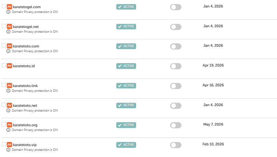
Task: Check the box for karatetogel.com
Action: (4, 6)
